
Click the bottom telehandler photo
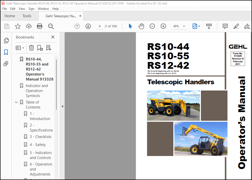[x=201, y=139]
